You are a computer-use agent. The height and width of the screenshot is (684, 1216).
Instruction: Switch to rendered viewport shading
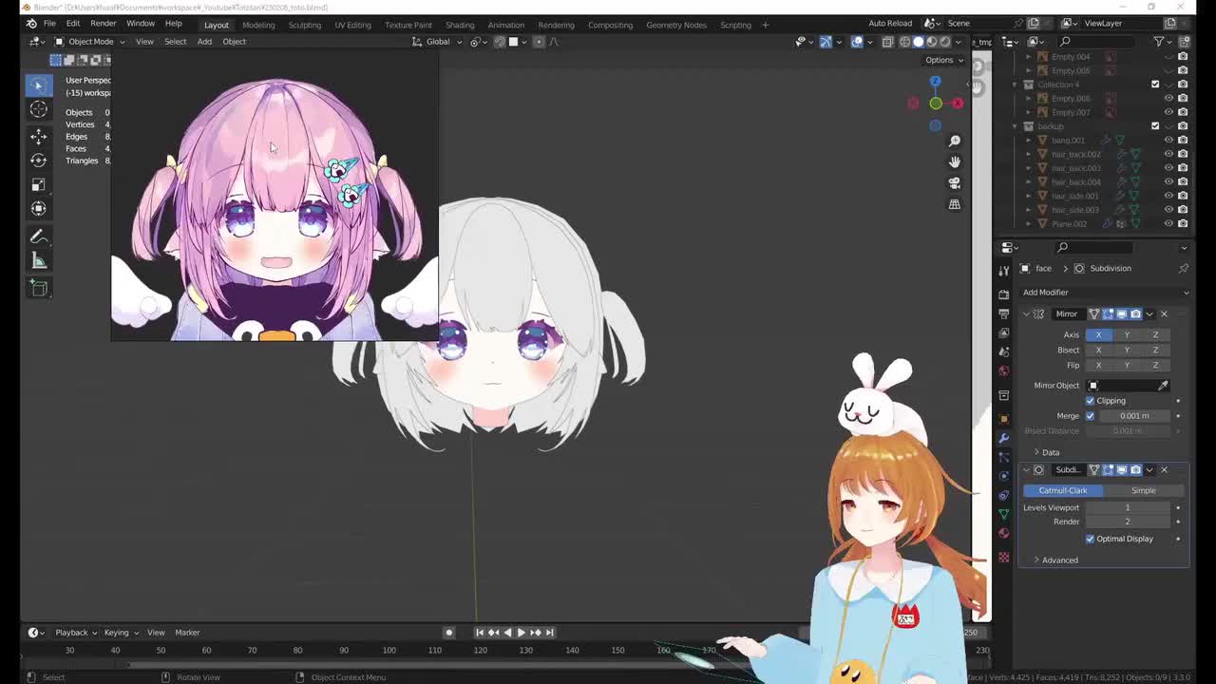(x=944, y=41)
